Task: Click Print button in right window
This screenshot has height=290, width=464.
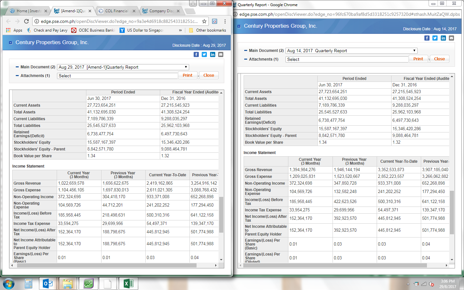Action: click(418, 59)
